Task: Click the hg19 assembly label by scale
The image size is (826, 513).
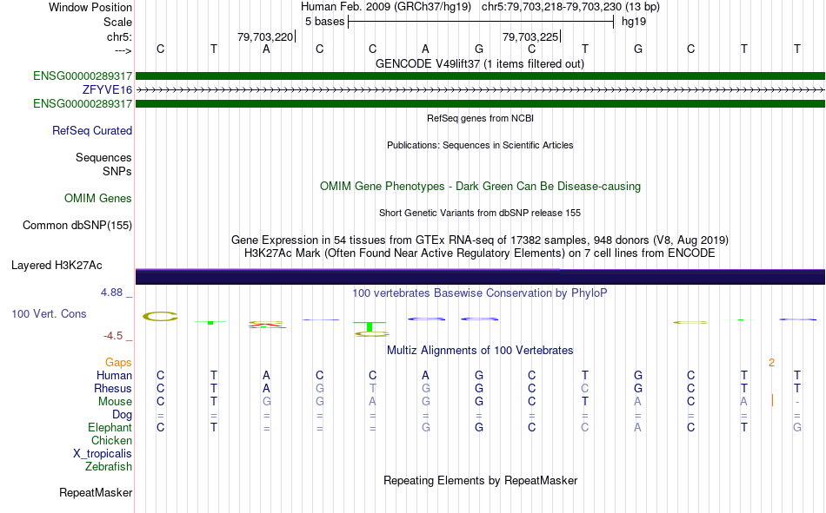Action: click(634, 22)
